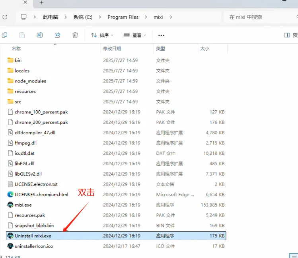Click the Microsoft Edge ... type cell

pyautogui.click(x=175, y=195)
